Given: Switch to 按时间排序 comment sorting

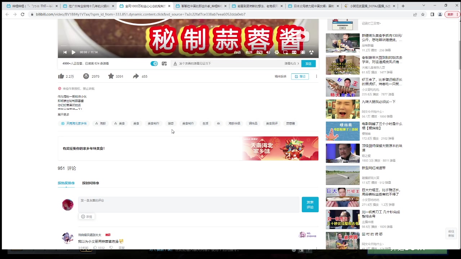Looking at the screenshot, I should point(90,183).
